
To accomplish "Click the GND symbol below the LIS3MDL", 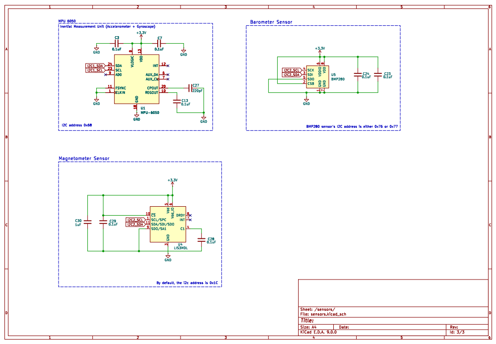I will [x=168, y=257].
